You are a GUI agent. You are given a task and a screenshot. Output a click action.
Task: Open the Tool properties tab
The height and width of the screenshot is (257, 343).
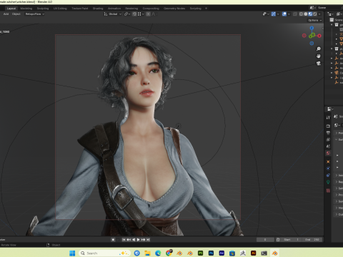tap(328, 117)
